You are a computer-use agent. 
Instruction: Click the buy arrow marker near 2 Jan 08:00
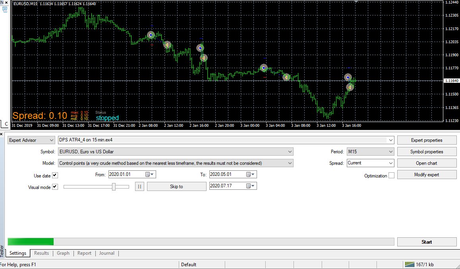pyautogui.click(x=151, y=35)
